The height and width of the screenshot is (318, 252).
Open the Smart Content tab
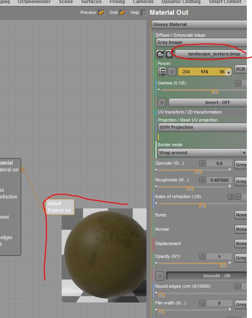[225, 2]
